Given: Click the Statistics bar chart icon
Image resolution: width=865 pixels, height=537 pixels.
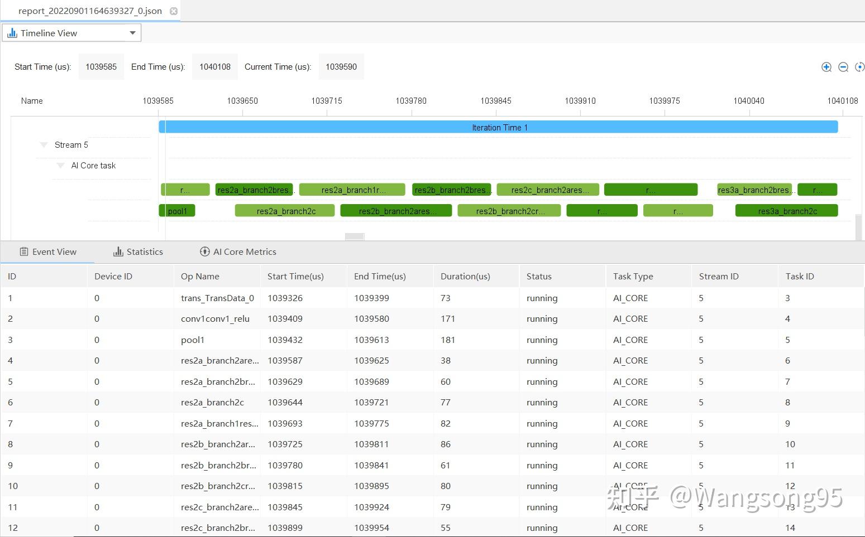Looking at the screenshot, I should pyautogui.click(x=118, y=252).
